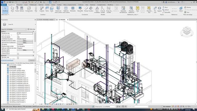This screenshot has width=197, height=111.
Task: Select 104-DETALLE-INODORO-AGUA 01 in project browser
Action: point(19,78)
